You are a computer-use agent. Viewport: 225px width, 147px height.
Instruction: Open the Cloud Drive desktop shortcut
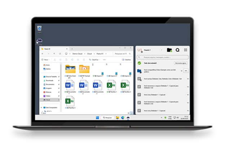tap(39, 41)
